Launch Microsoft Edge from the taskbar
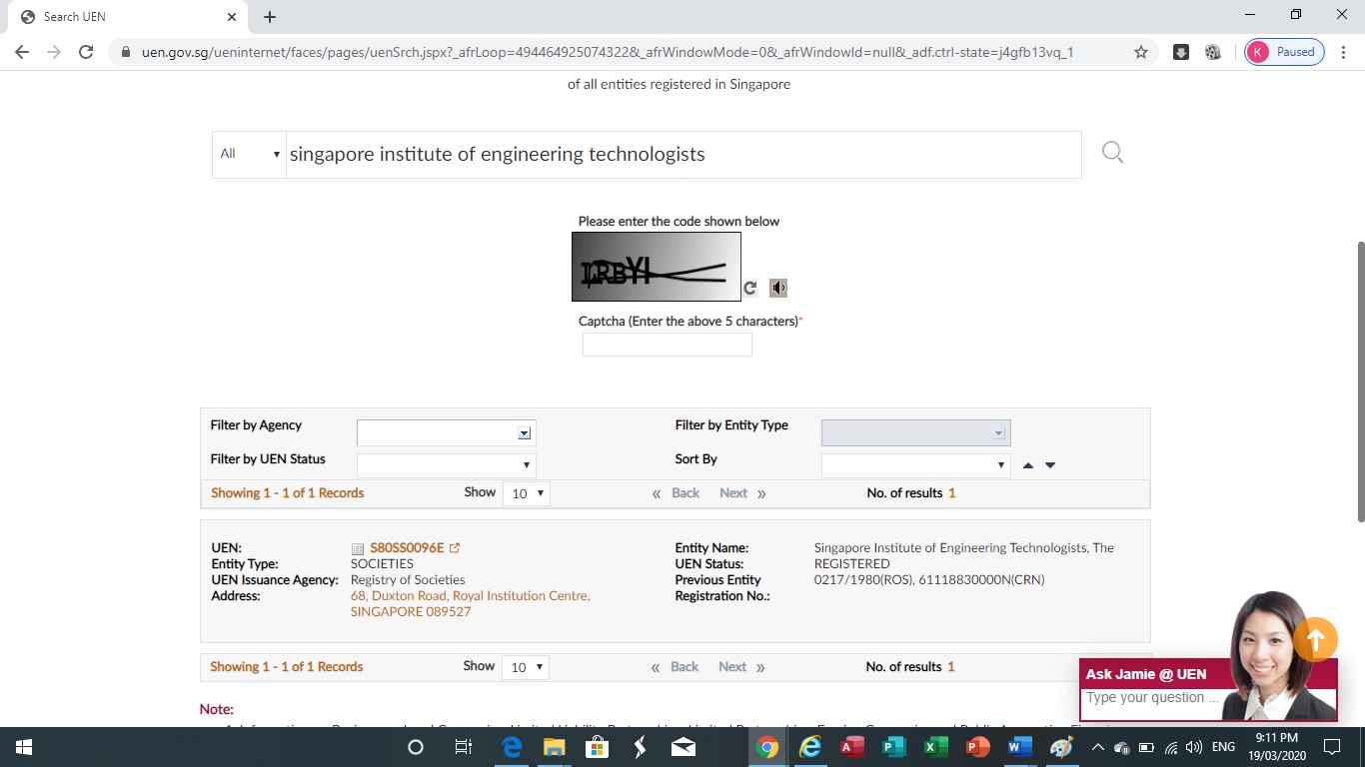1365x767 pixels. pos(512,747)
